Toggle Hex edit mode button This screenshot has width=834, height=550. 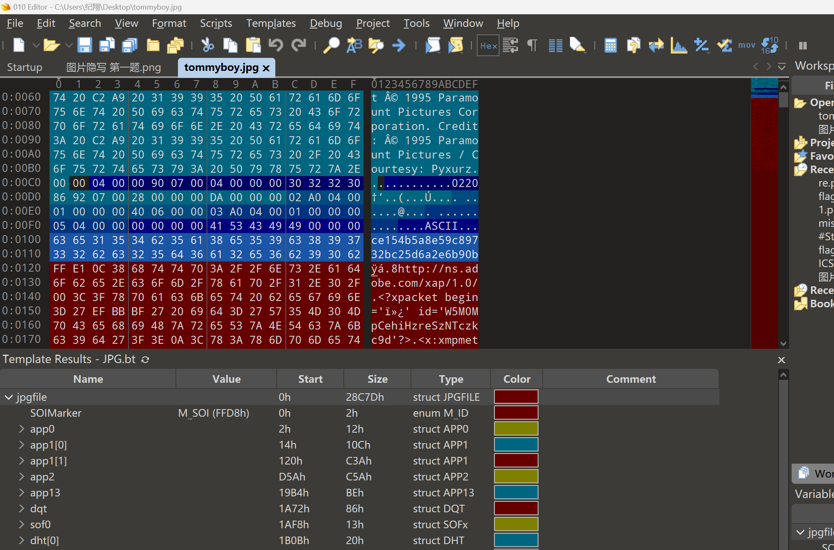488,45
